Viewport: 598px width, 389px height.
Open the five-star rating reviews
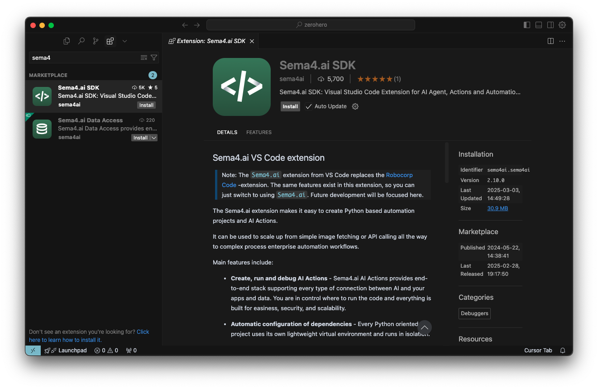pos(379,79)
